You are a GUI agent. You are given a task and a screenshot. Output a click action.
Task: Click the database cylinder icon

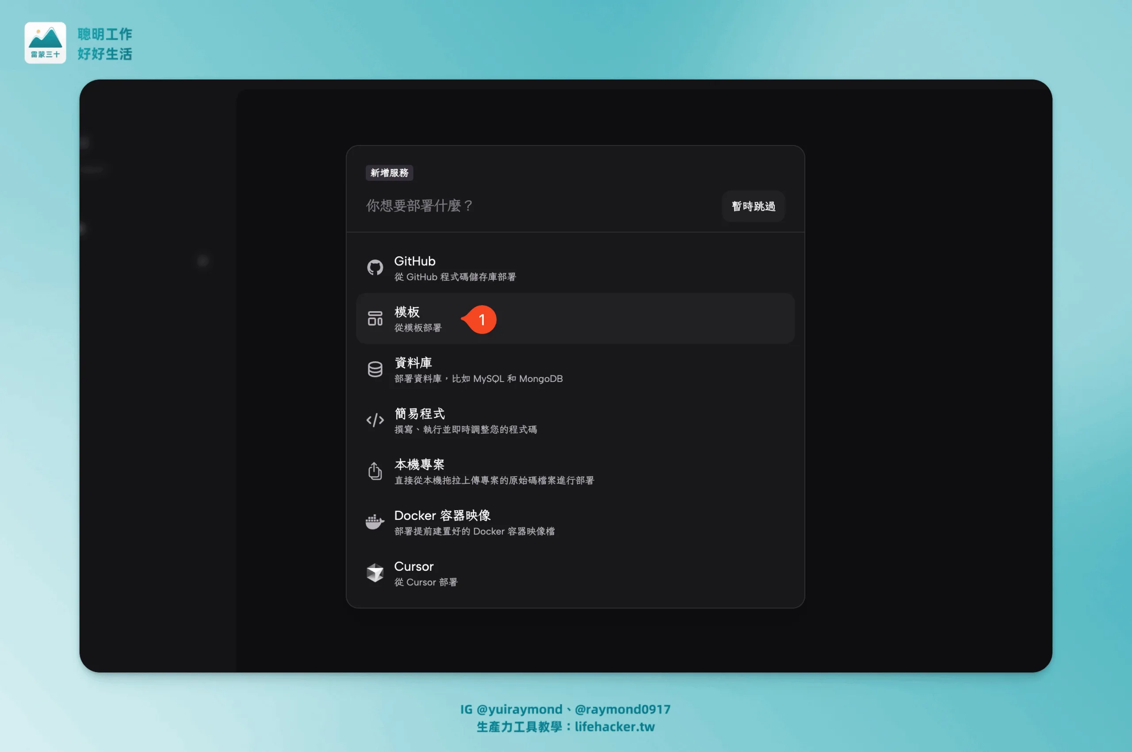[x=375, y=369]
